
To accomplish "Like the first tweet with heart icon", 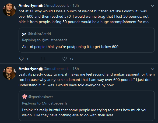I will (65, 59).
